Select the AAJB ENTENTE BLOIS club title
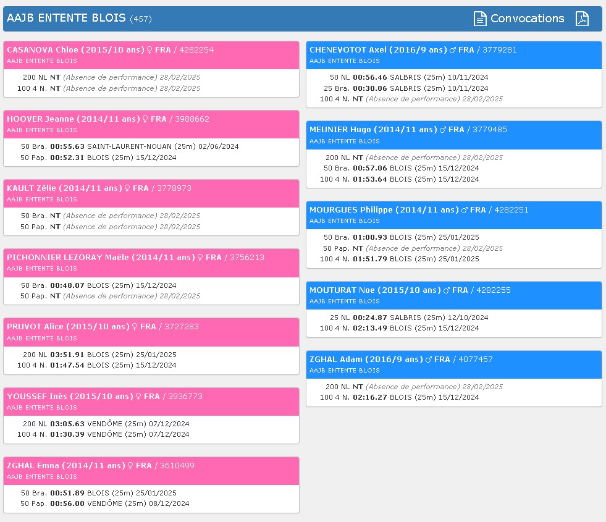Viewport: 606px width, 522px height. pyautogui.click(x=66, y=18)
